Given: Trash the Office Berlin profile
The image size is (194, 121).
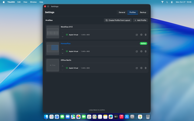Looking at the screenshot, I should coord(145,68).
